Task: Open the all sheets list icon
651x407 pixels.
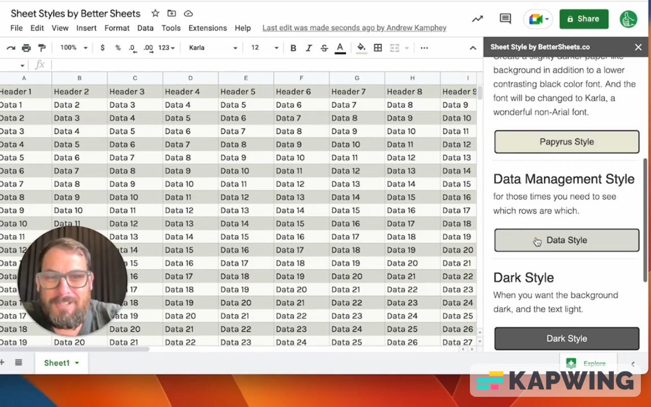Action: tap(18, 362)
